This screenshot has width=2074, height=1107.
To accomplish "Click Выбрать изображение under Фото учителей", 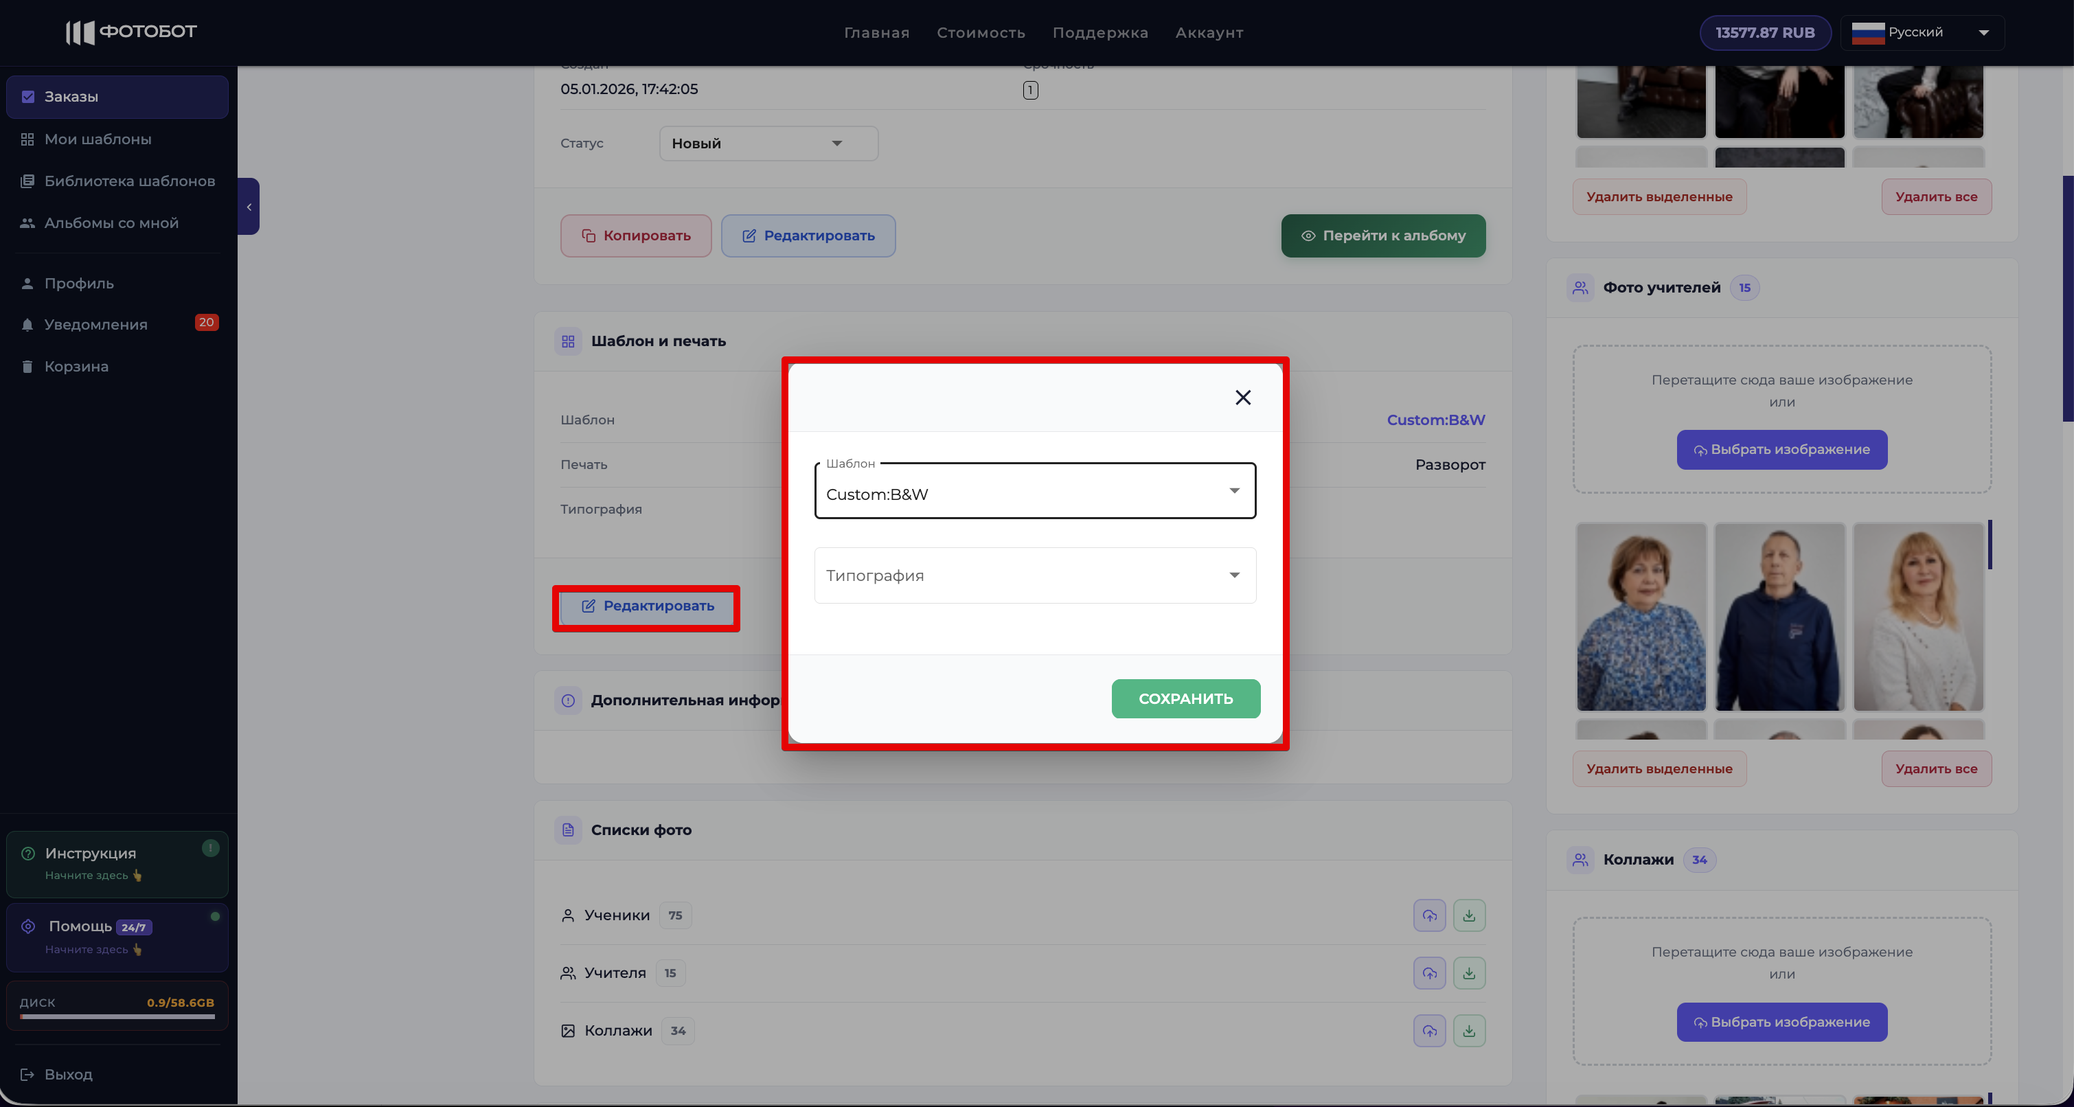I will click(1781, 450).
